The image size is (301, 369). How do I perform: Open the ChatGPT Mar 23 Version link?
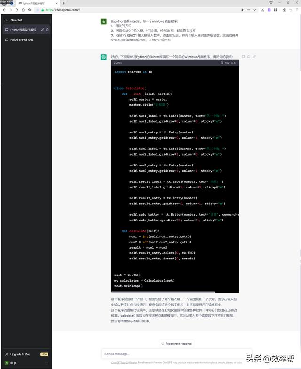click(x=124, y=362)
